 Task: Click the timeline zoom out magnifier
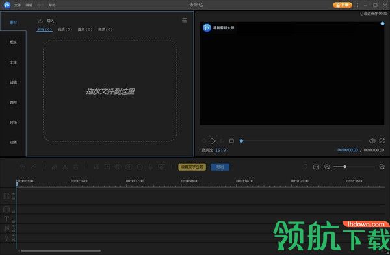pos(327,167)
